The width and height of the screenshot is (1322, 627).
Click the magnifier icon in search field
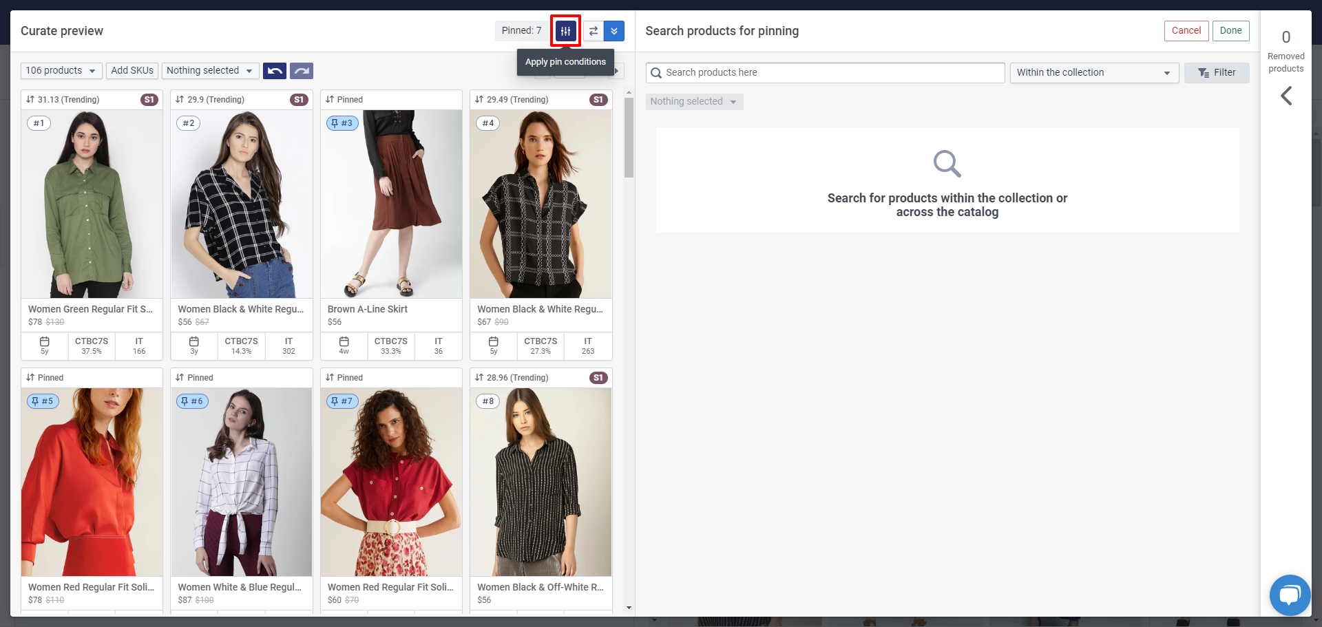pyautogui.click(x=656, y=73)
